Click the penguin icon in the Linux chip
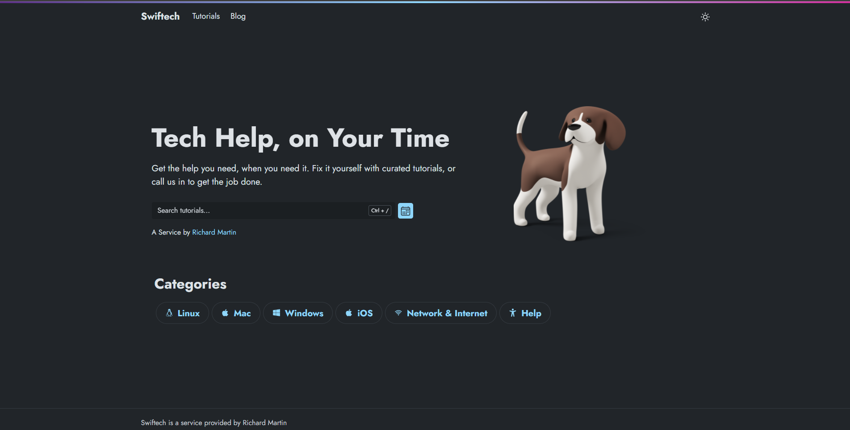Screen dimensions: 850x430 click(169, 313)
